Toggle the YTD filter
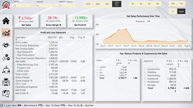Screen dimensions: 193x108 tap(173, 4)
